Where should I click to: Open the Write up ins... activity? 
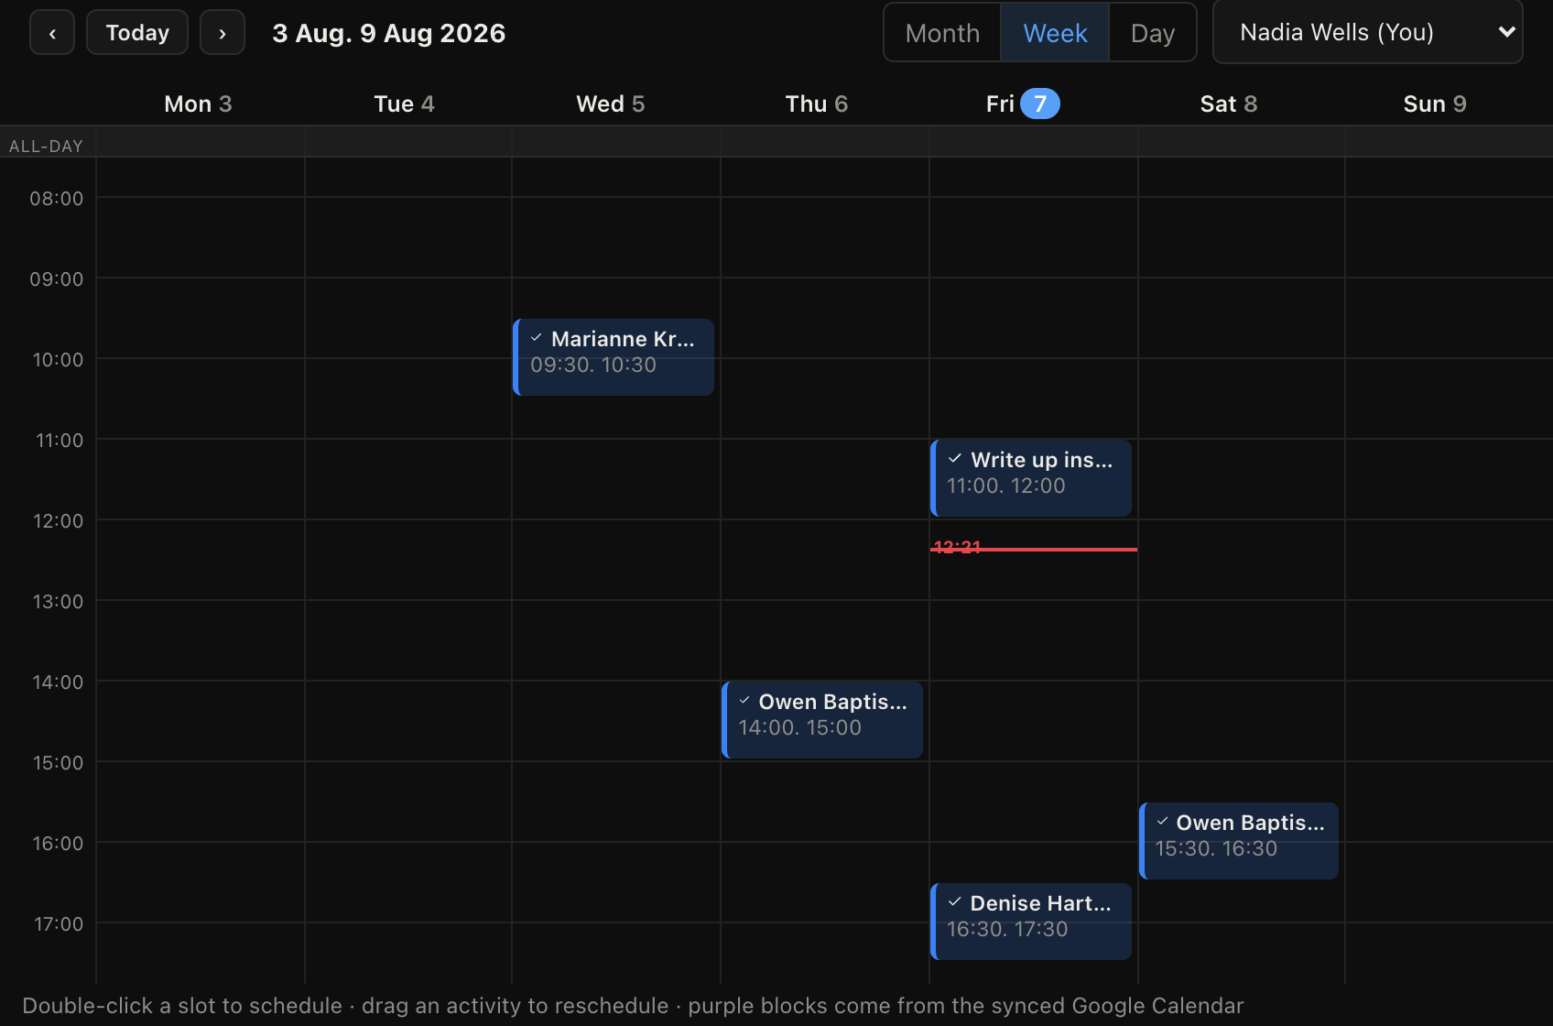pyautogui.click(x=1031, y=478)
